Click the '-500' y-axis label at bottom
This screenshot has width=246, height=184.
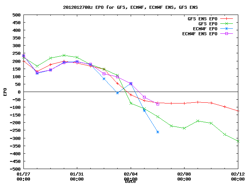point(15,169)
